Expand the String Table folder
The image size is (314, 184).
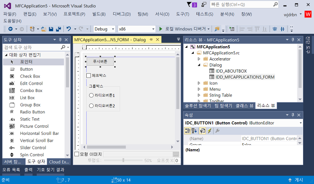(199, 95)
